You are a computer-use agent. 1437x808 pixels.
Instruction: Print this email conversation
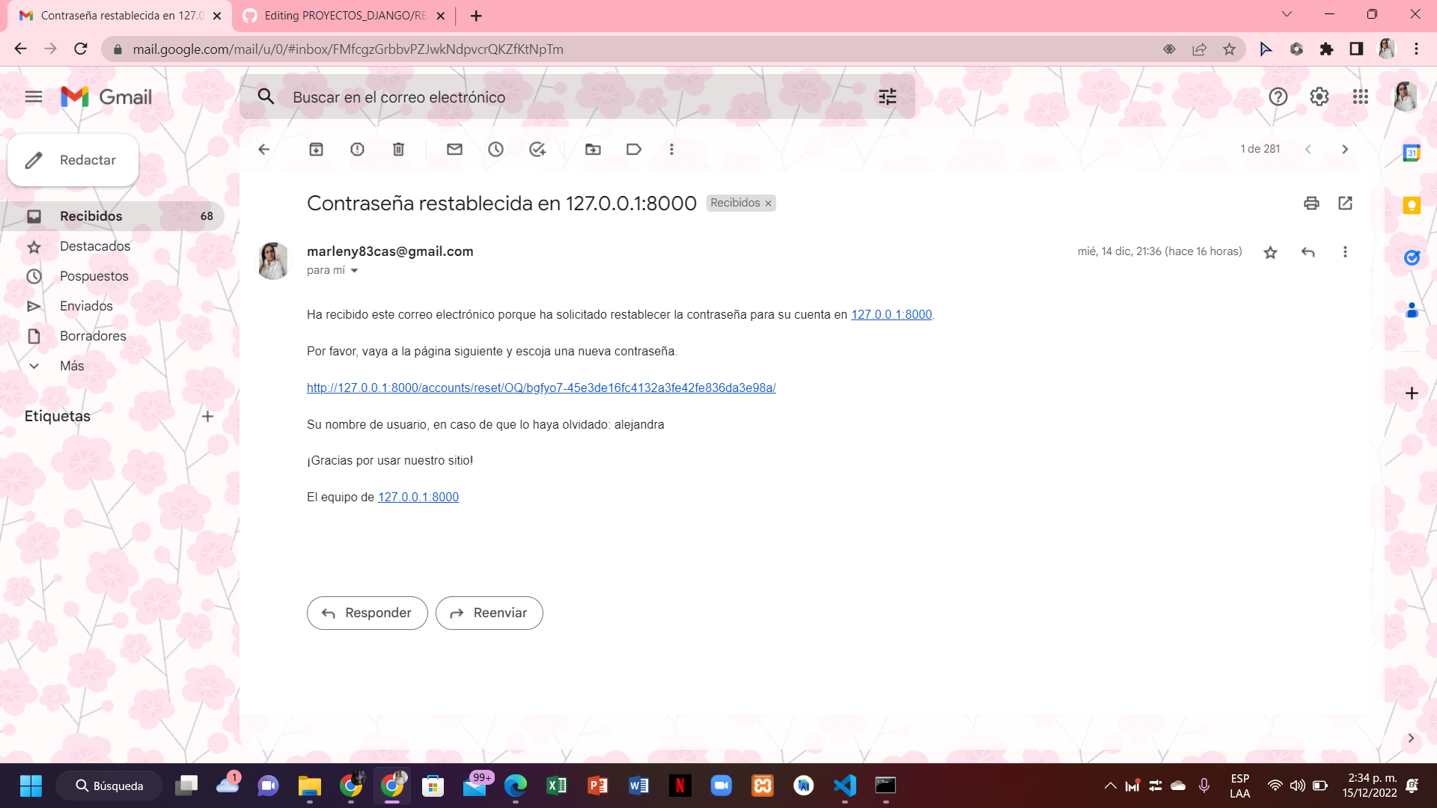[x=1311, y=203]
